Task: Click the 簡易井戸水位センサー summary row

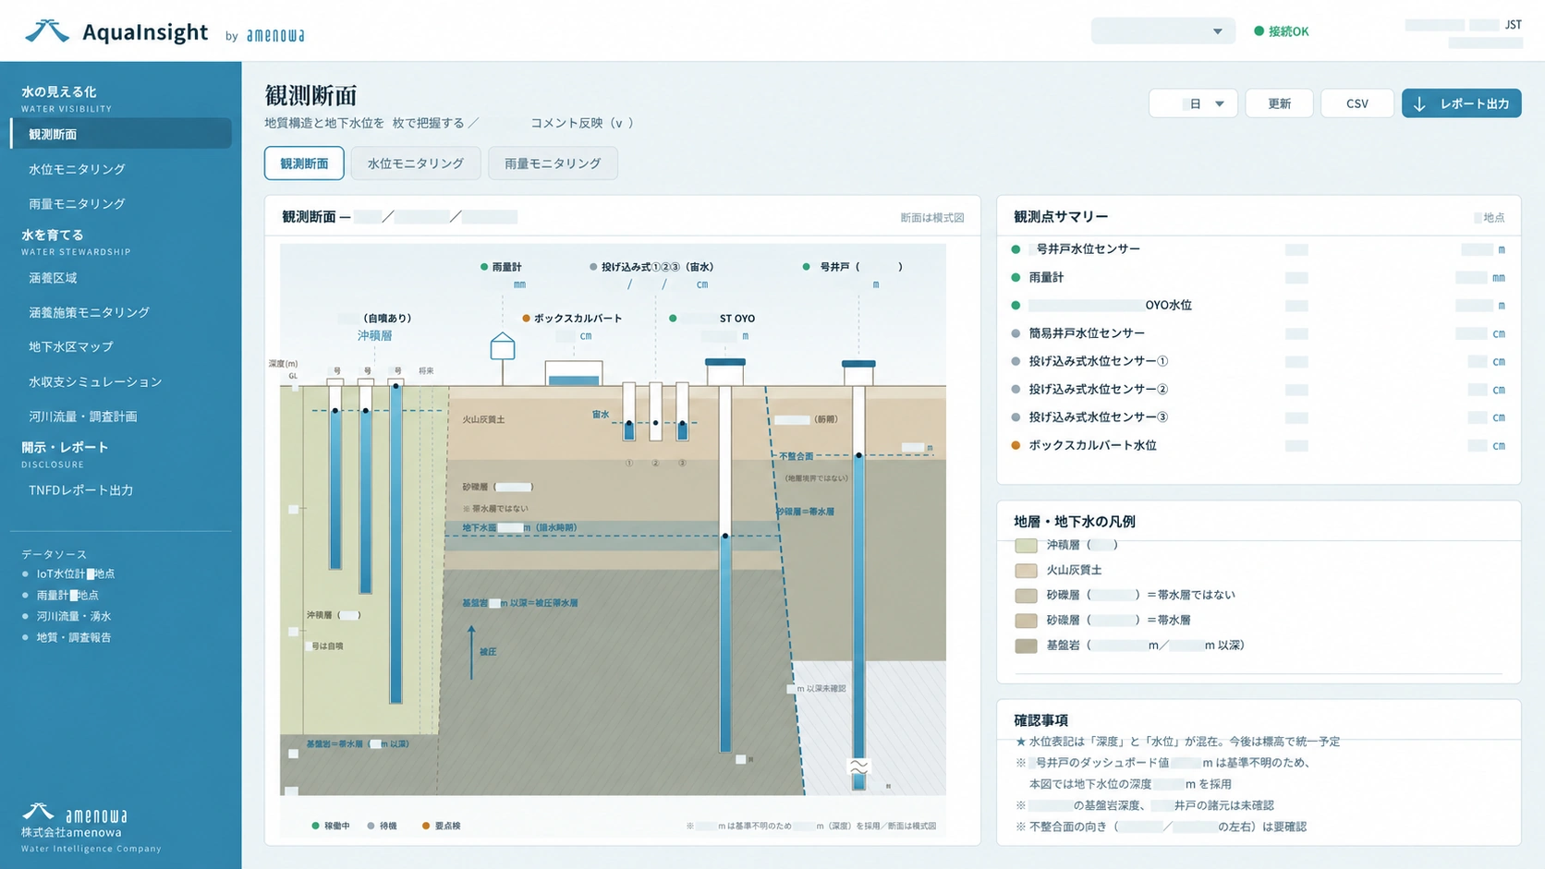Action: pyautogui.click(x=1259, y=333)
